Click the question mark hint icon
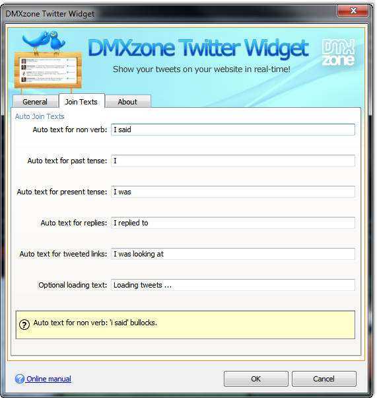This screenshot has height=398, width=377. click(24, 325)
